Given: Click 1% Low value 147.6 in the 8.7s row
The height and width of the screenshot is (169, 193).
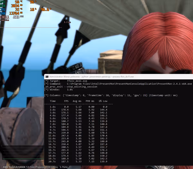Looking at the screenshot, I should [104, 127].
